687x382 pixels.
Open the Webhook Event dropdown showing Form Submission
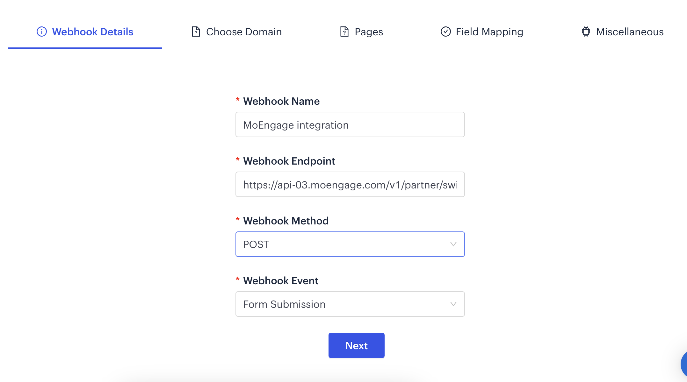coord(350,304)
